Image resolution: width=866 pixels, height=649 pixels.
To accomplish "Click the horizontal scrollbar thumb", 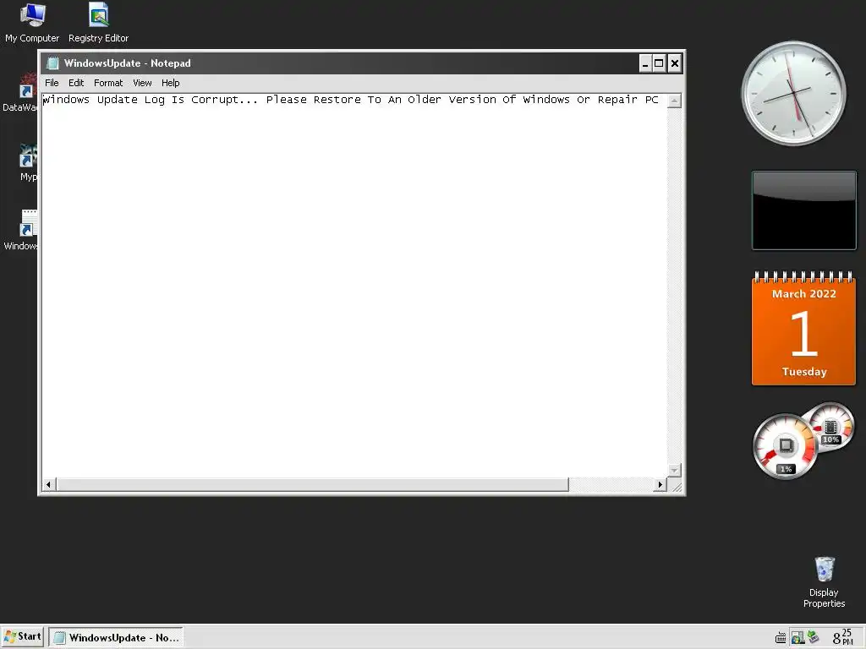I will pos(312,484).
